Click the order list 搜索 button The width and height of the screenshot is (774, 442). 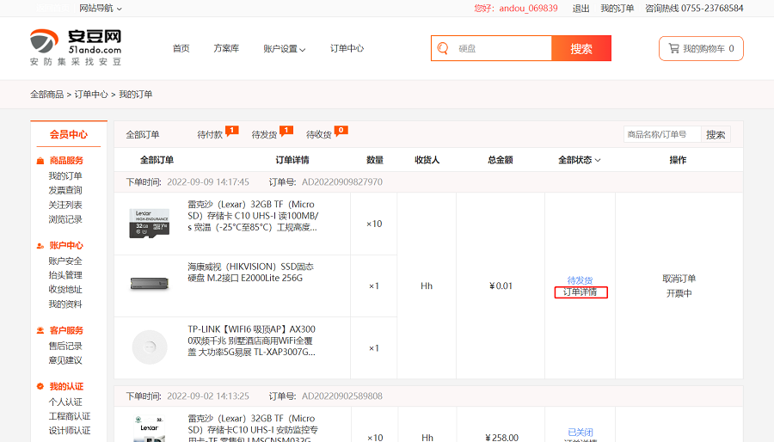[716, 134]
